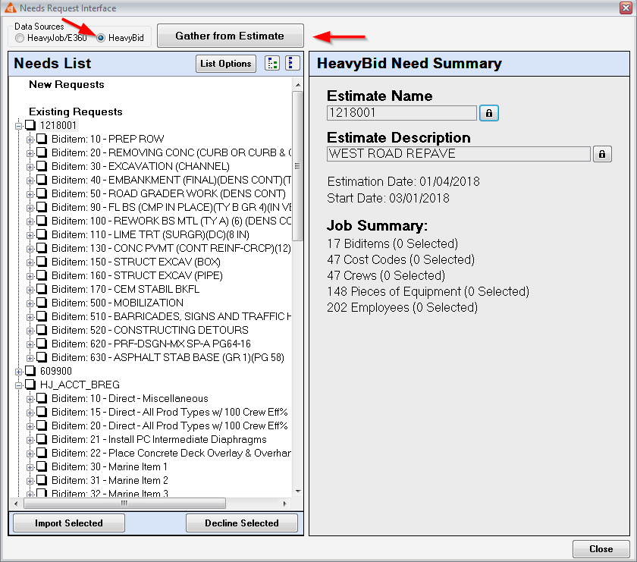Open List Options
This screenshot has height=562, width=637.
[x=225, y=63]
